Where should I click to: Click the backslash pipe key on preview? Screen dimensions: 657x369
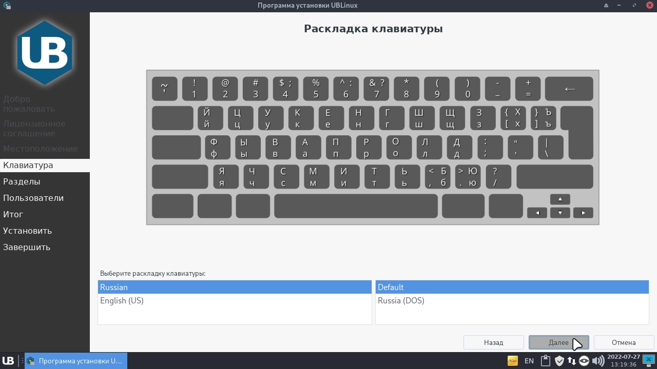click(x=550, y=148)
